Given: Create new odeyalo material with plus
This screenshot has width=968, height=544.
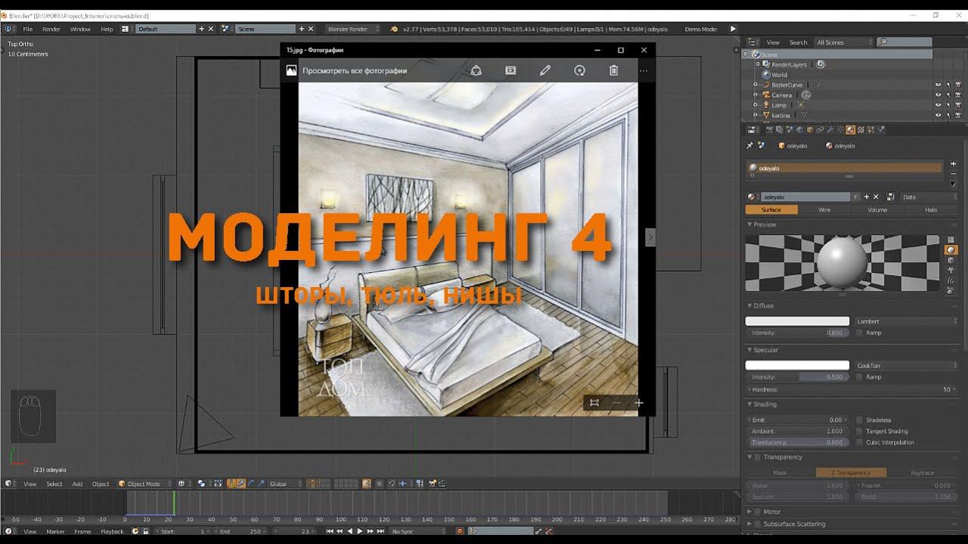Looking at the screenshot, I should pos(867,197).
